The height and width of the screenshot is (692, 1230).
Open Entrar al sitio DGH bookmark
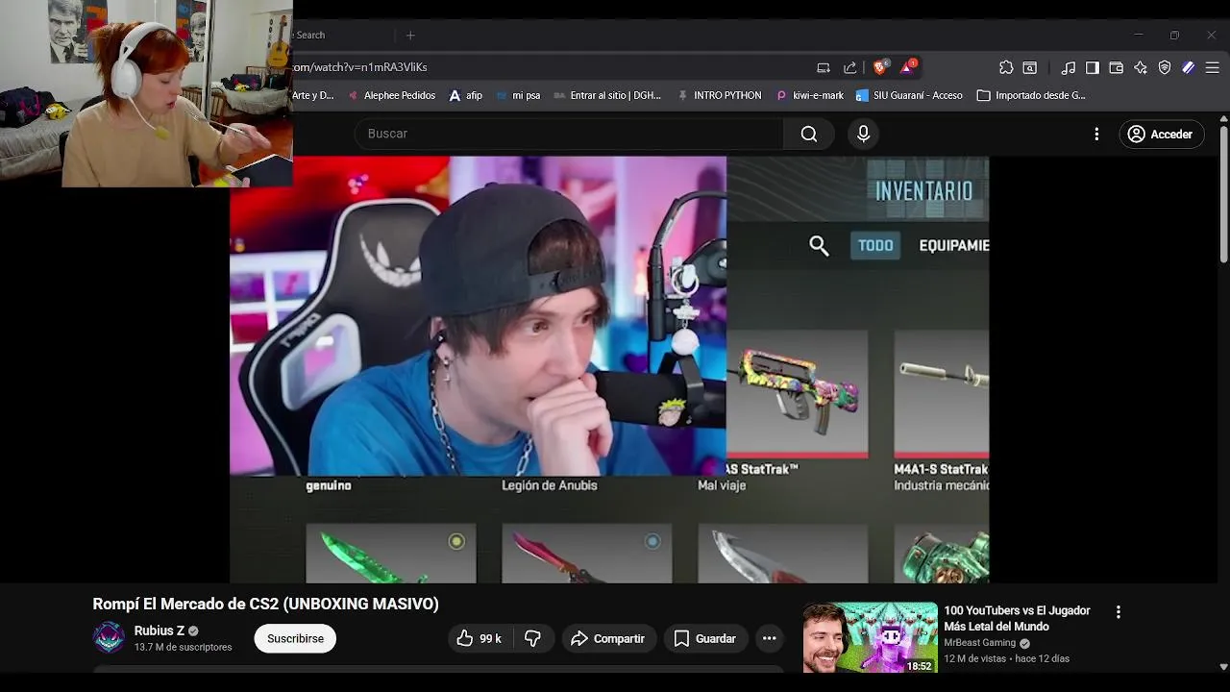click(607, 95)
